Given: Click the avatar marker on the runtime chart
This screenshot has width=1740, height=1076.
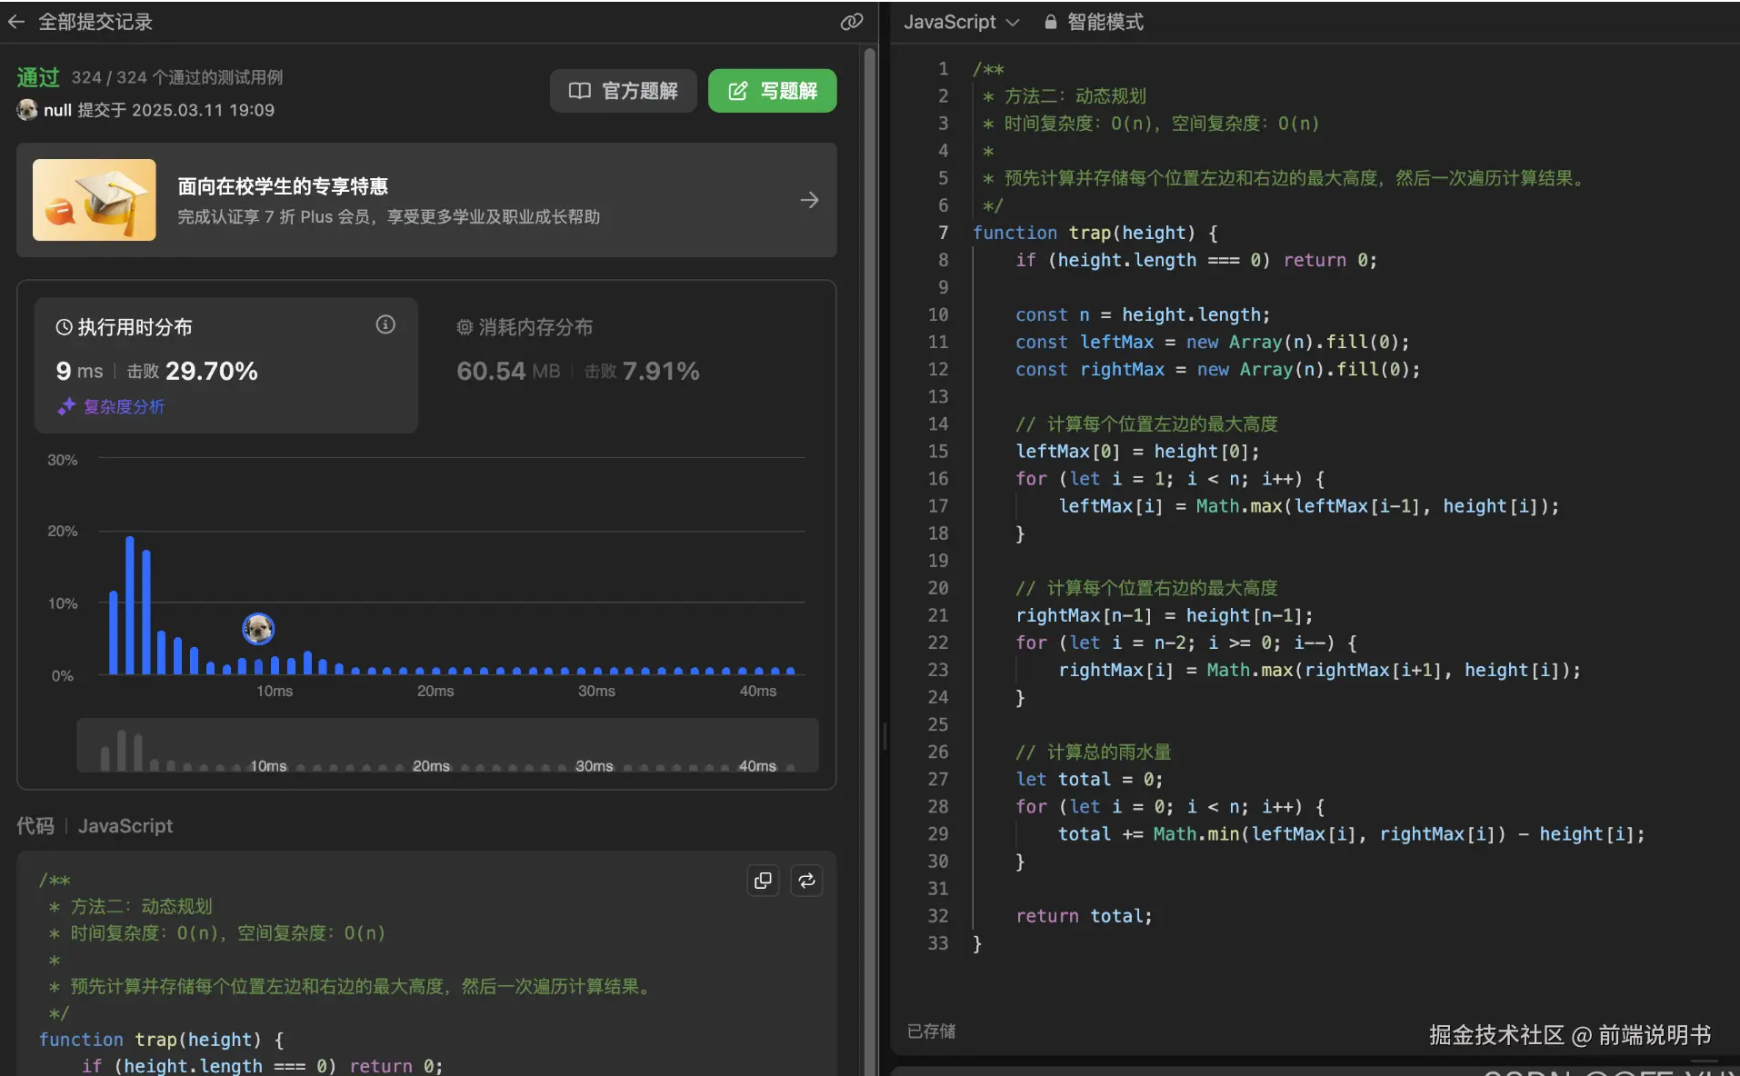Looking at the screenshot, I should pyautogui.click(x=258, y=628).
